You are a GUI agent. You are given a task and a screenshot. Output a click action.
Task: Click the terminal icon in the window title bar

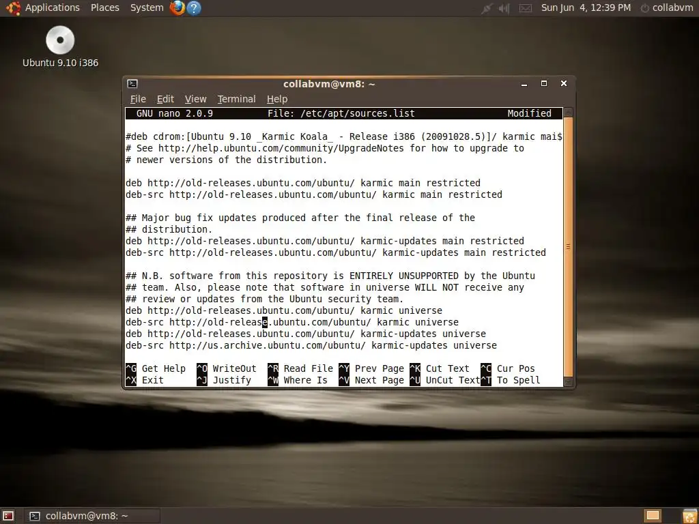132,84
